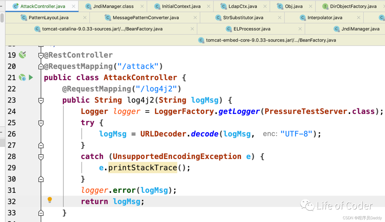Click the interface icon on the DirObjectFactory.java tab
This screenshot has width=385, height=222.
[x=325, y=6]
